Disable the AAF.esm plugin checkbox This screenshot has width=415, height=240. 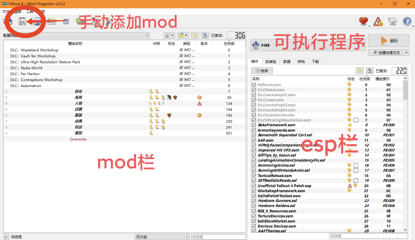(x=254, y=140)
